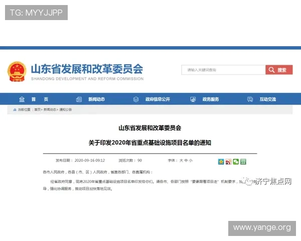
Task: Click the site title 山东省发展和改革委员会 in header
Action: tap(87, 69)
